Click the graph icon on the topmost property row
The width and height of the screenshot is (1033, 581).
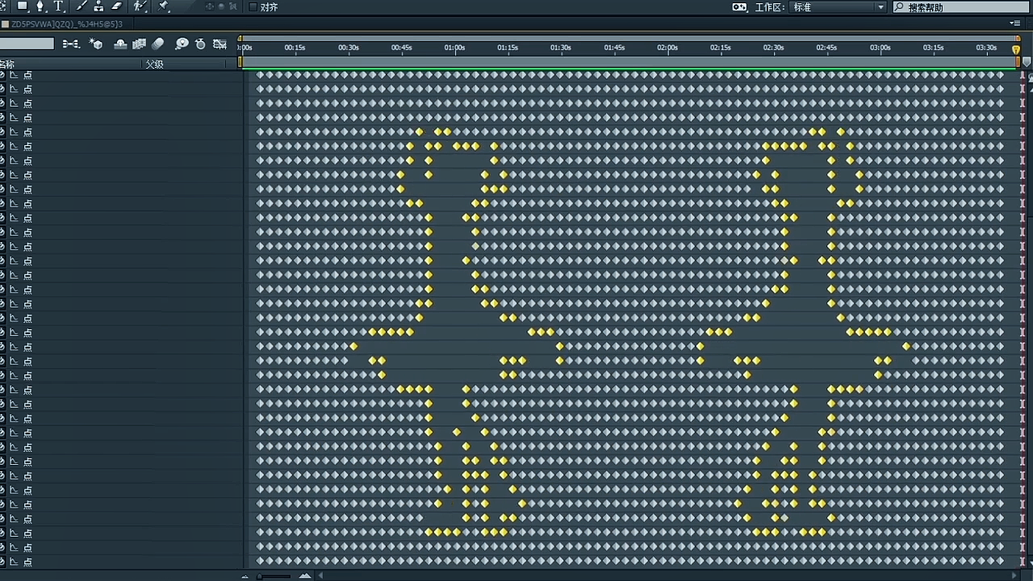point(14,74)
